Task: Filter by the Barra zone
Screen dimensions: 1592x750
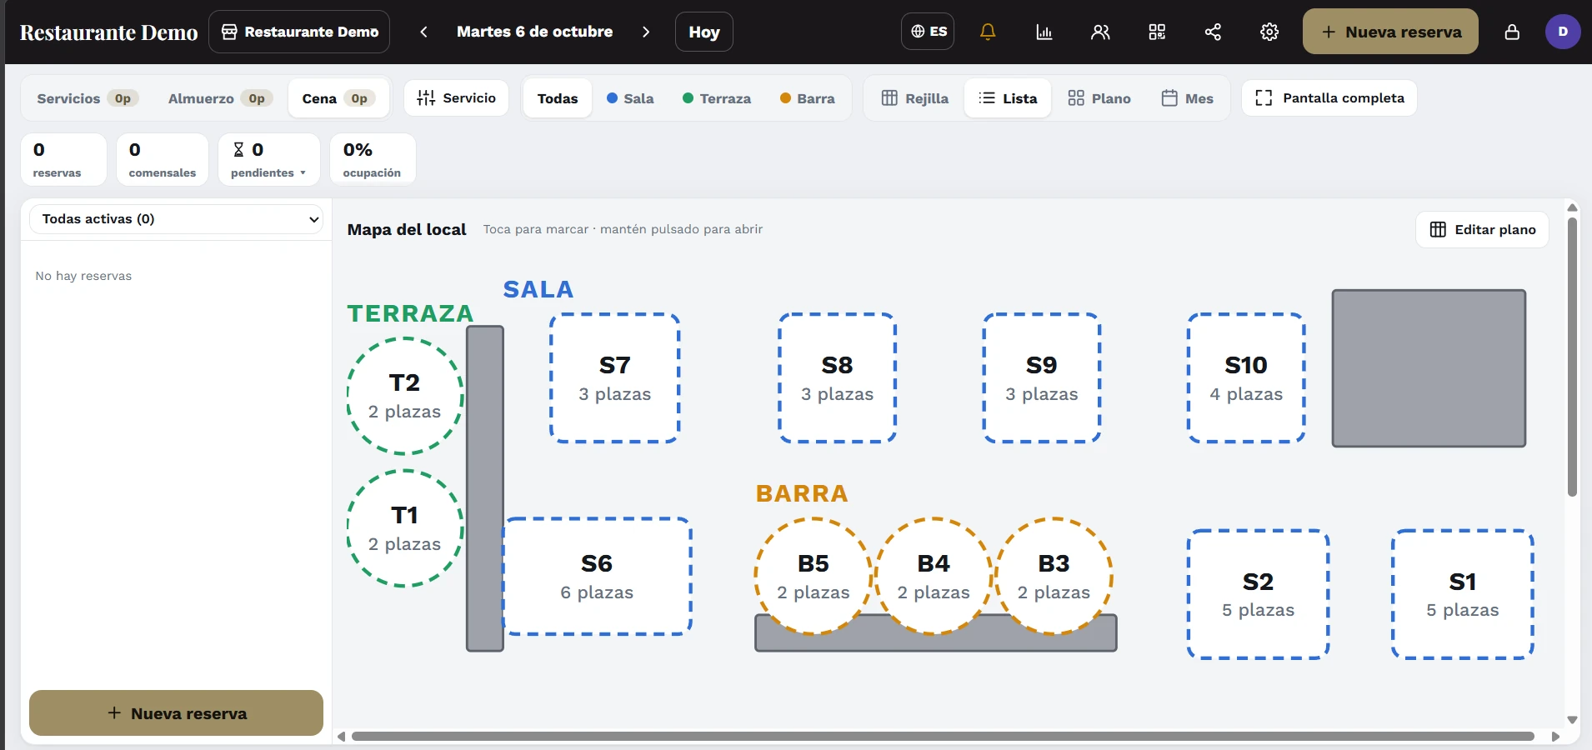Action: (x=807, y=98)
